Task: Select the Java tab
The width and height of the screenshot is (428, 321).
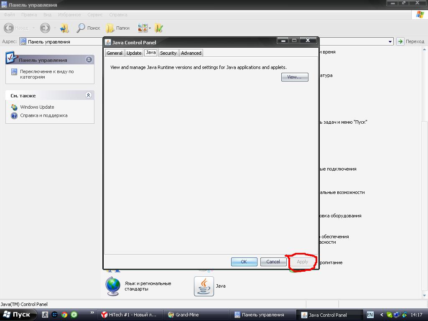Action: pos(150,52)
